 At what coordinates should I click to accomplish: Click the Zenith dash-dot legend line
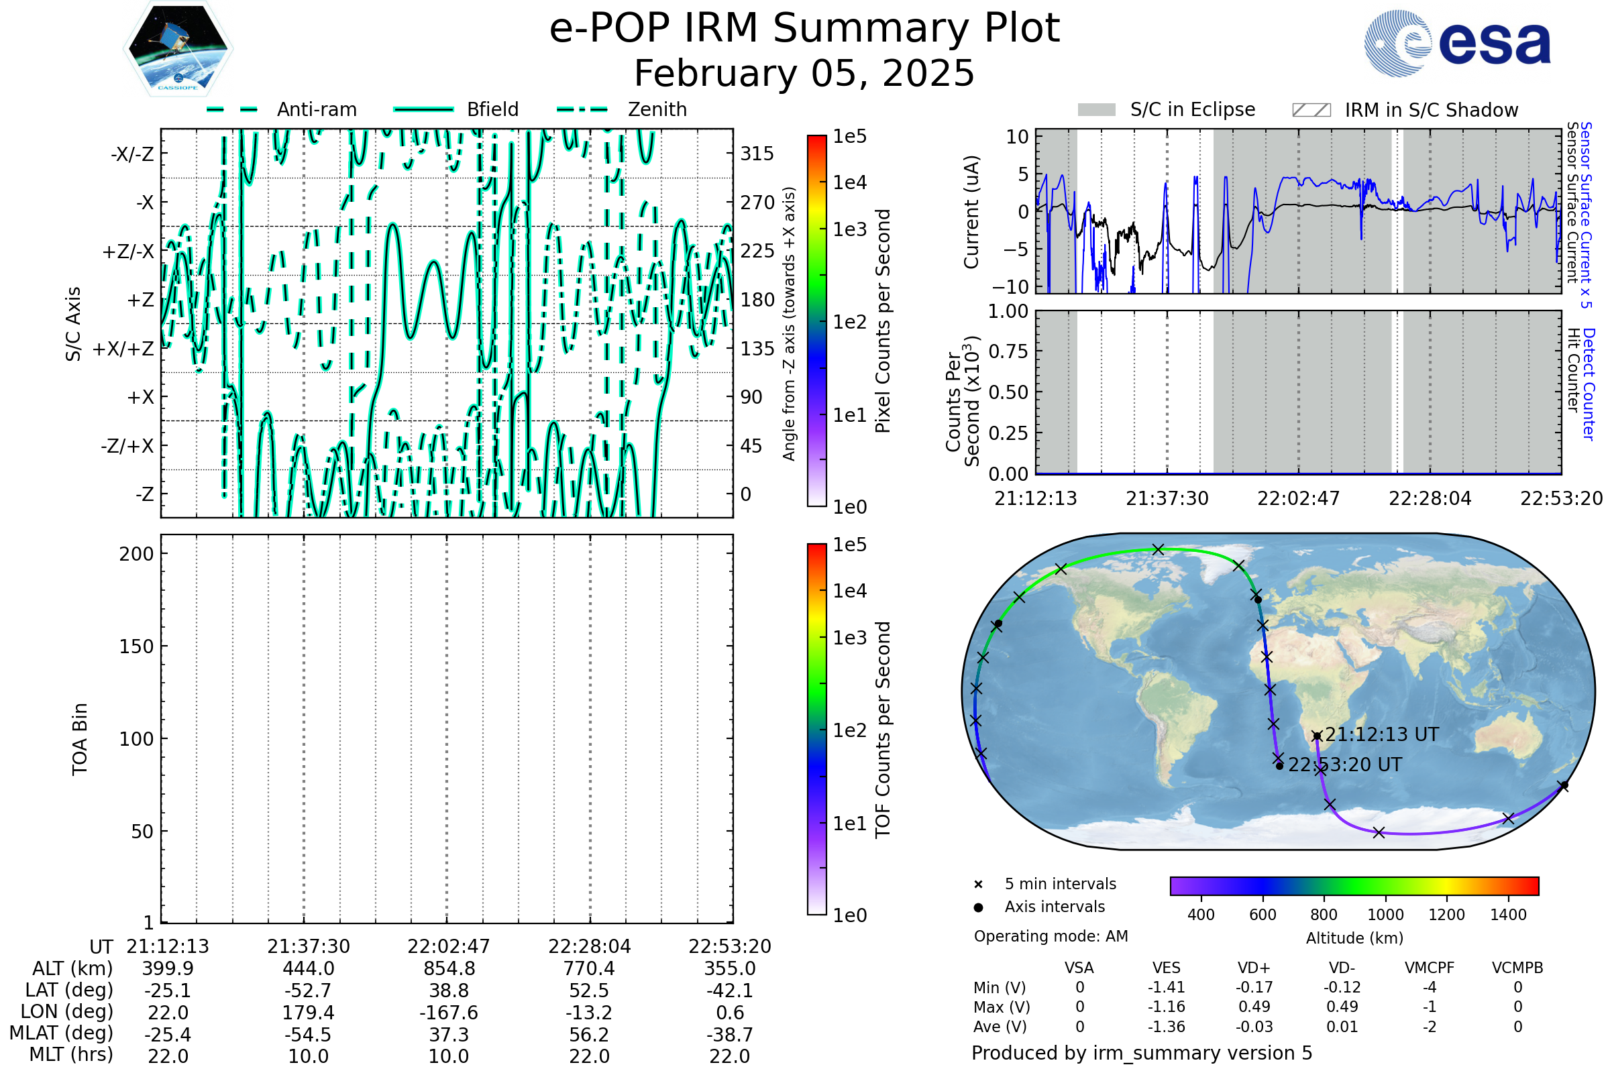tap(582, 109)
